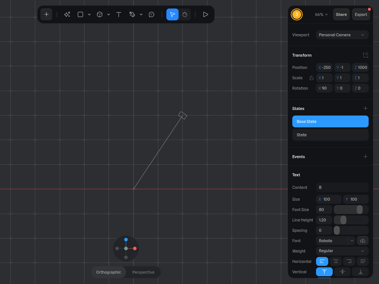The height and width of the screenshot is (284, 379).
Task: Edit Position Z value 1000
Action: (x=360, y=67)
